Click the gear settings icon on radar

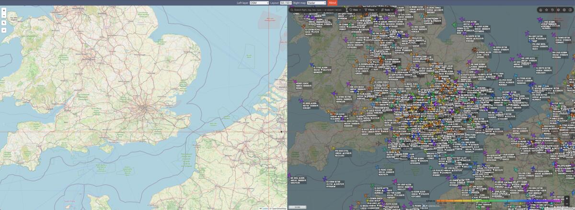click(x=564, y=10)
